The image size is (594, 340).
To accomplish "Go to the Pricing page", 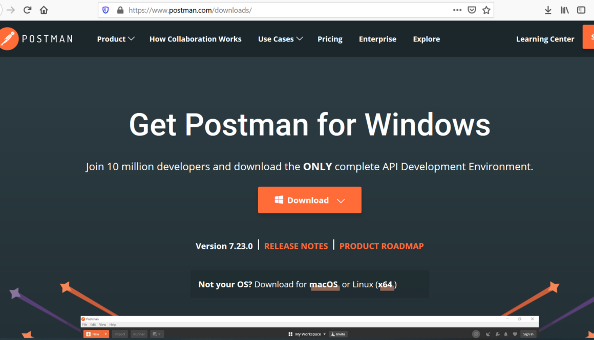I will pos(330,39).
